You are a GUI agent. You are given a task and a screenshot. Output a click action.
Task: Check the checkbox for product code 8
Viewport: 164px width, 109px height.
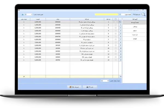[x=116, y=42]
